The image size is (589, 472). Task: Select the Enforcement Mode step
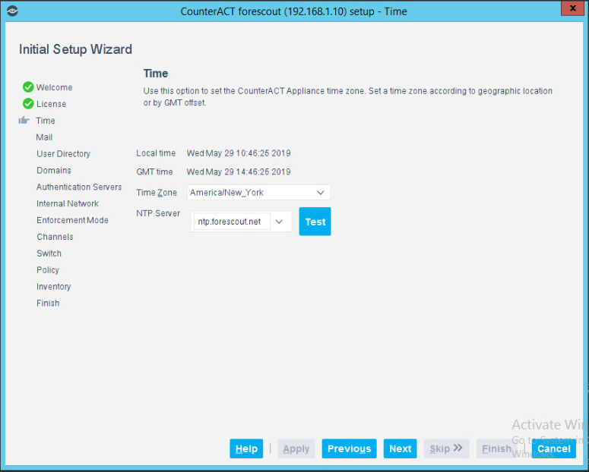(x=72, y=220)
